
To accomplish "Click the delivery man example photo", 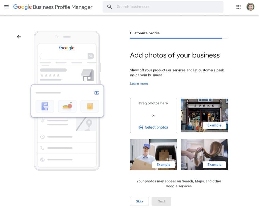I will click(x=153, y=155).
